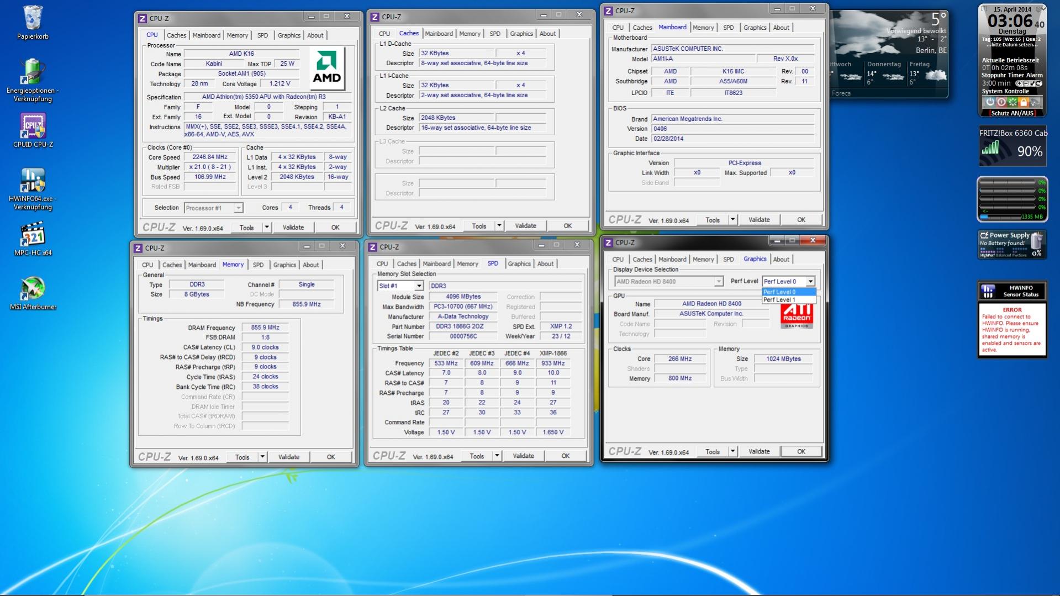The image size is (1060, 596).
Task: Switch to SPD tab in the AMD K16 window
Action: pos(262,35)
